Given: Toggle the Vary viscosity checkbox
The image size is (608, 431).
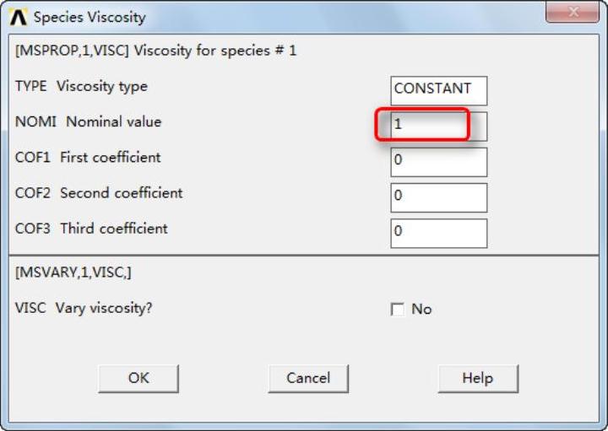Looking at the screenshot, I should 398,310.
